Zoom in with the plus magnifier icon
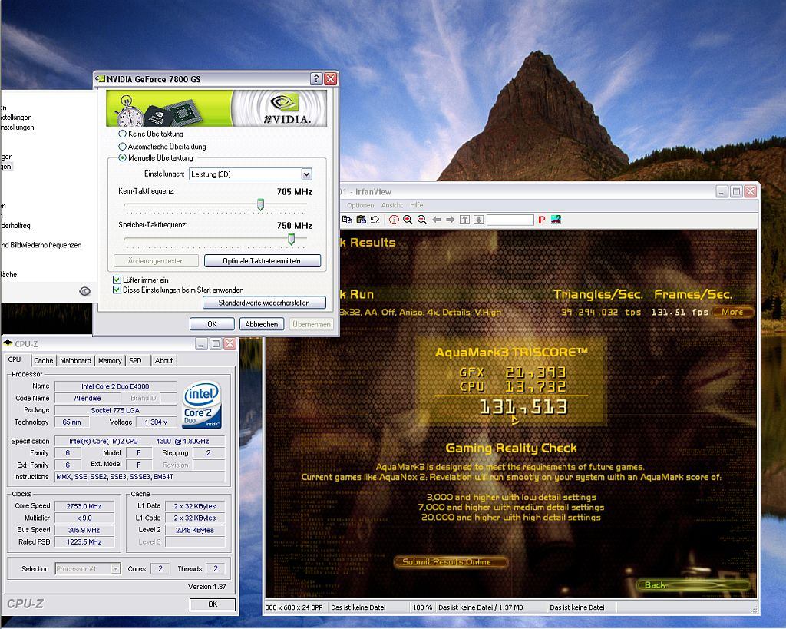 tap(408, 220)
